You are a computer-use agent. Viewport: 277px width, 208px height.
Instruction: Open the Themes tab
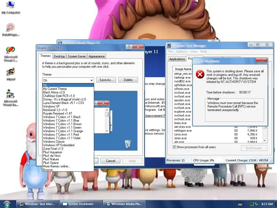click(45, 56)
